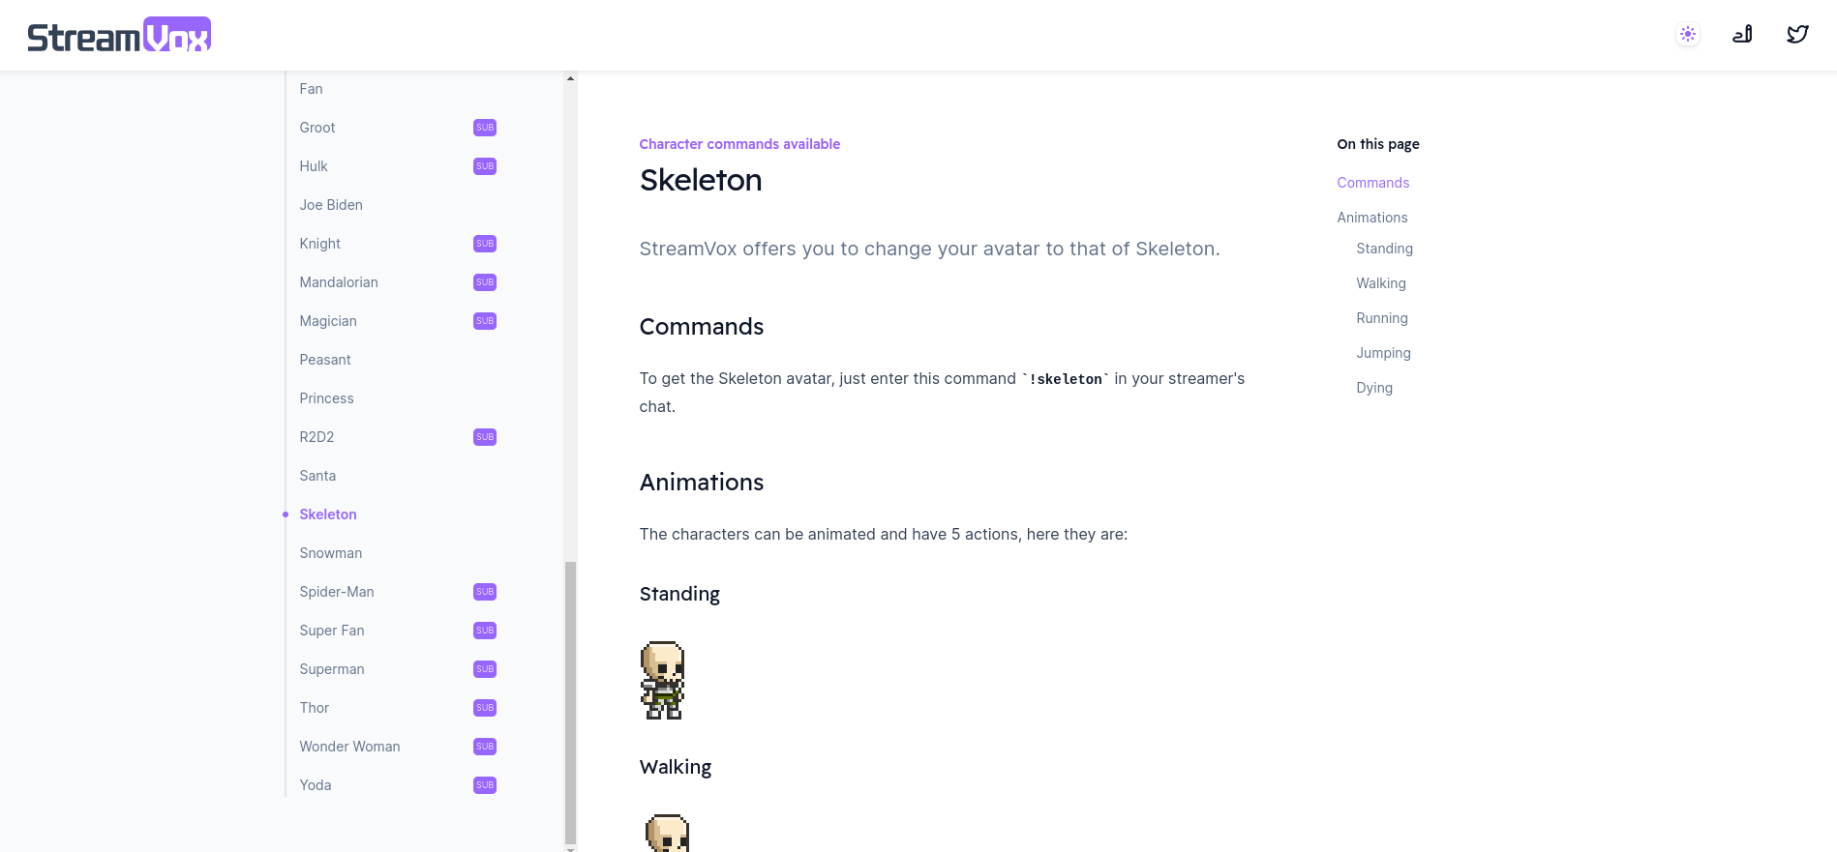Jump to Jumping in On this page
This screenshot has height=852, width=1837.
pyautogui.click(x=1383, y=353)
